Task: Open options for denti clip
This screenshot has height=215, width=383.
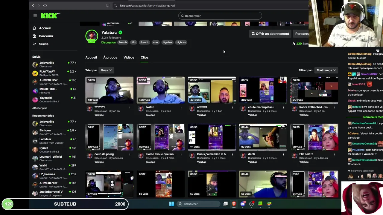Action: click(283, 154)
